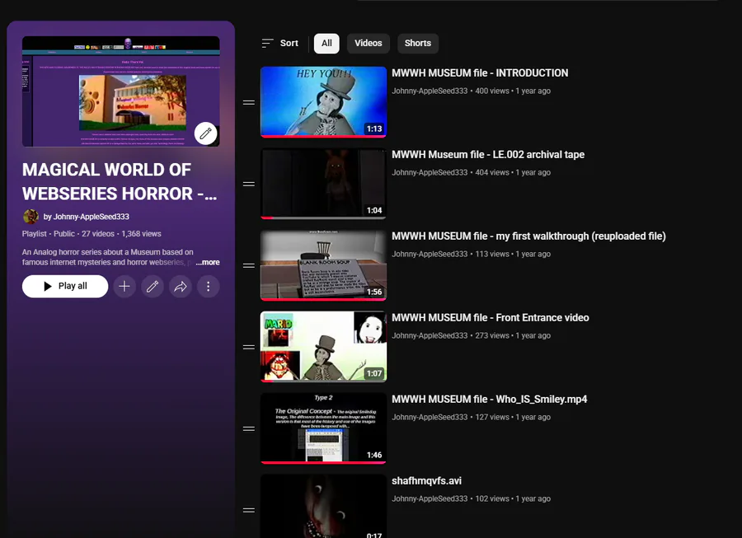The height and width of the screenshot is (538, 742).
Task: Click channel name under Who_IS_Smiley.mp4
Action: tap(430, 417)
